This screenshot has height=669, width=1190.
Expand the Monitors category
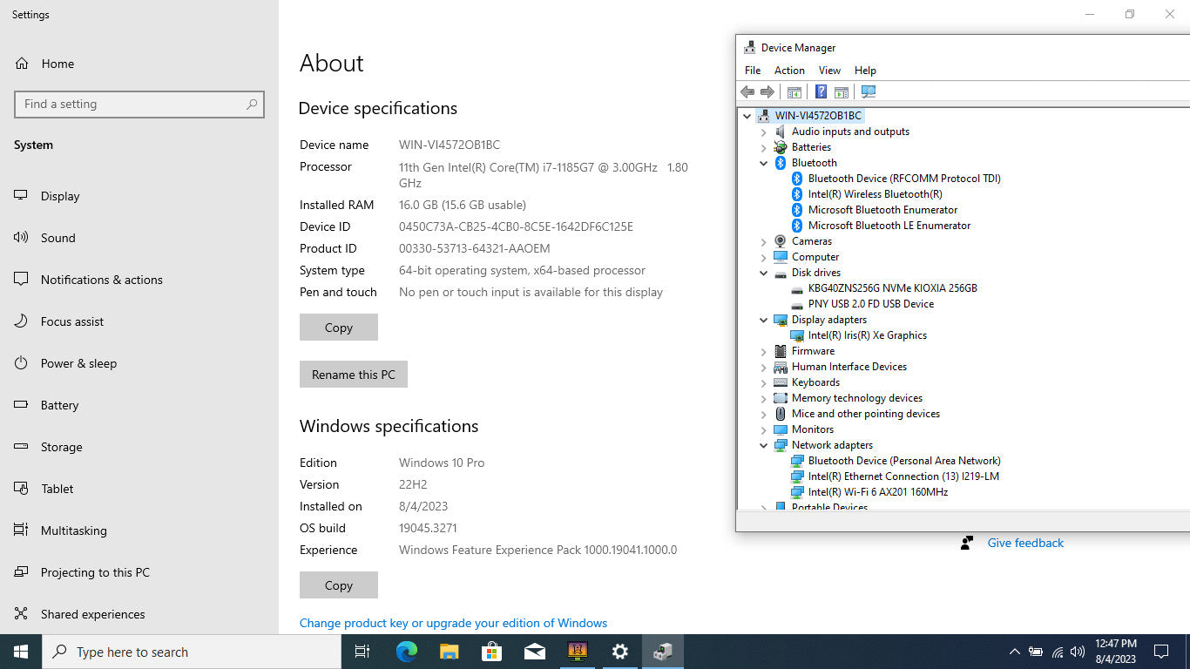coord(764,429)
